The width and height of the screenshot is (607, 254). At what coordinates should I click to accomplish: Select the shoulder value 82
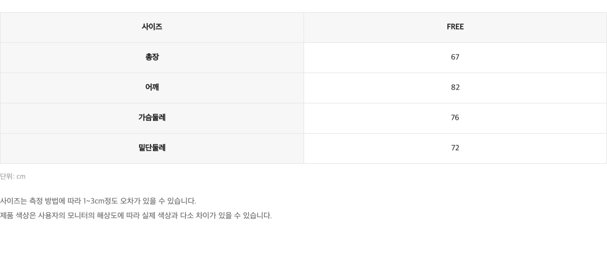click(455, 87)
